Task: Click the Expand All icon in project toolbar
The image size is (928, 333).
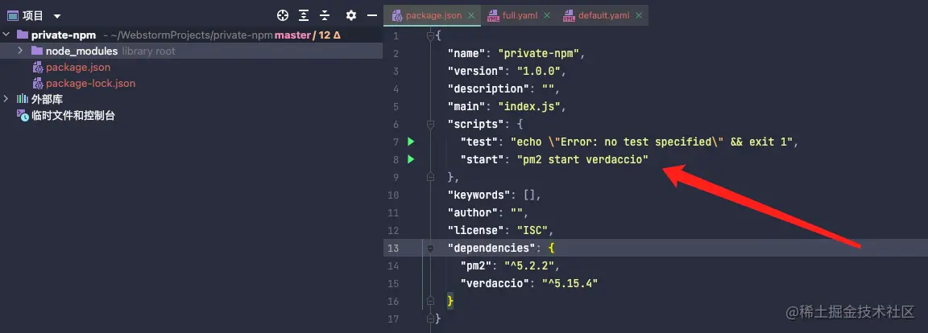Action: tap(304, 15)
